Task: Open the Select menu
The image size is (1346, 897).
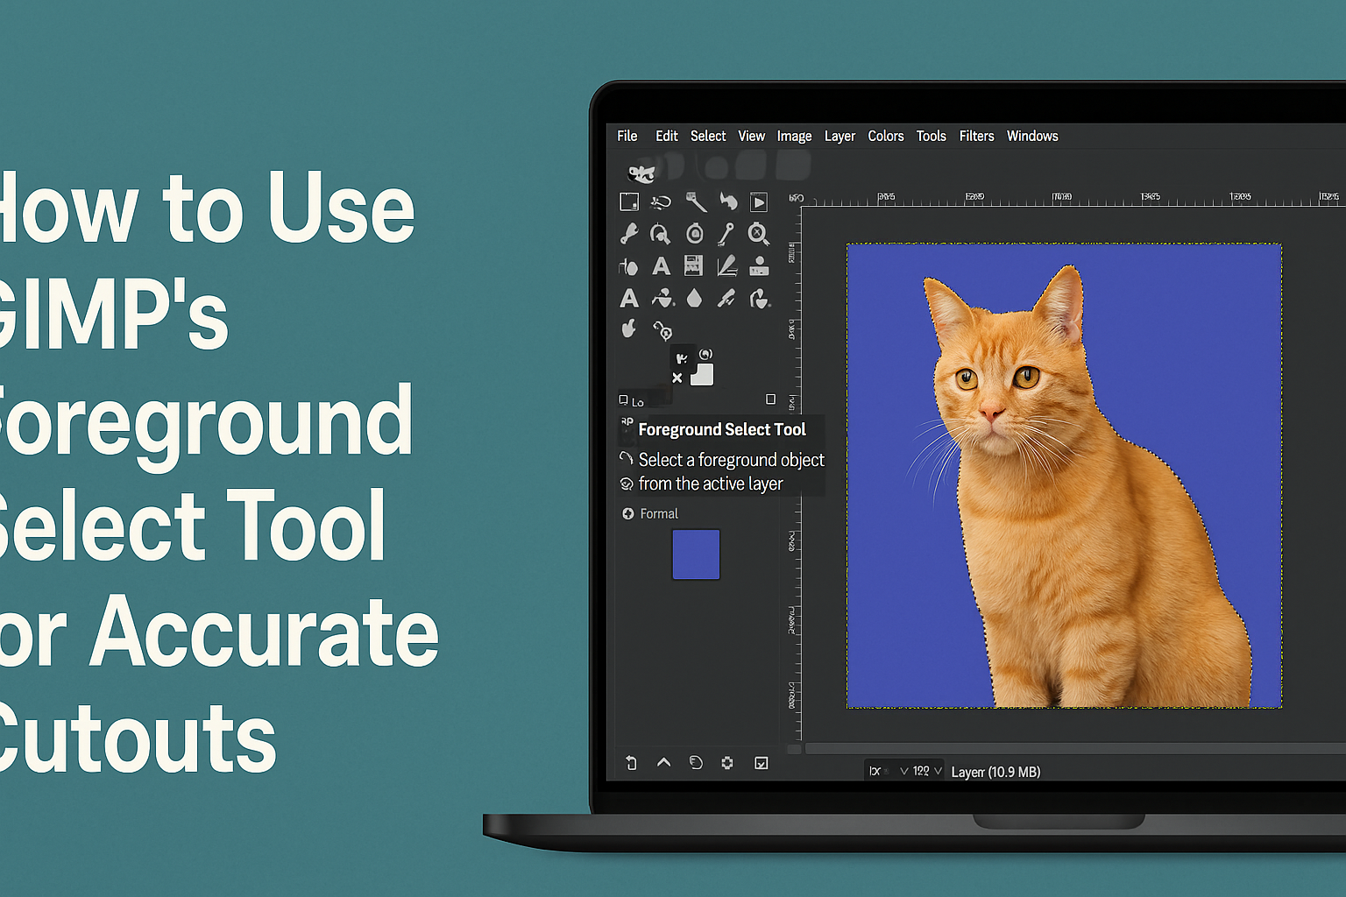Action: coord(708,136)
